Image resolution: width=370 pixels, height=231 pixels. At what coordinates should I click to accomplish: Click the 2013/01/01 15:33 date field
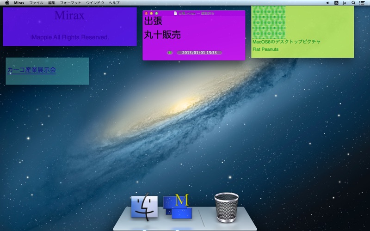tap(199, 53)
